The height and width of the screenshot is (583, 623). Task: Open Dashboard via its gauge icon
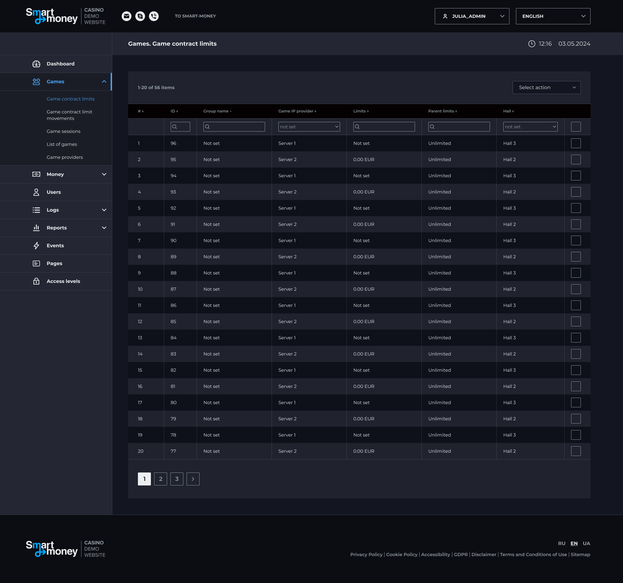pos(36,64)
